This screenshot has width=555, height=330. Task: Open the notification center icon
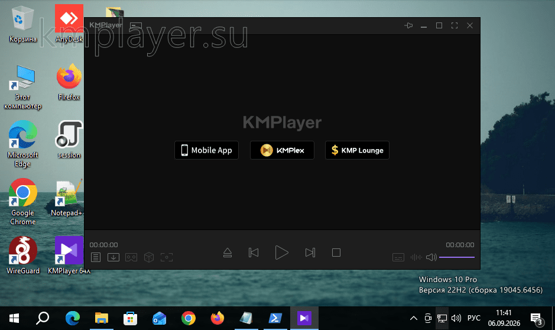pyautogui.click(x=537, y=319)
